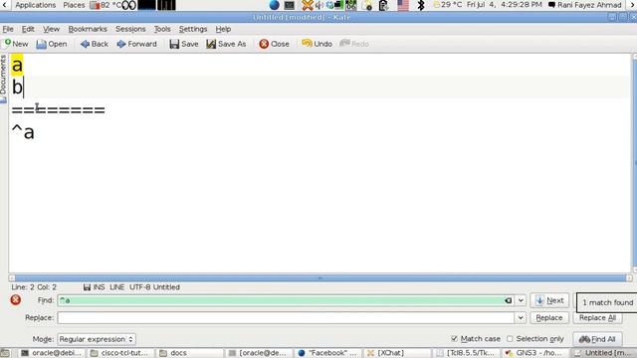The width and height of the screenshot is (637, 358).
Task: Click the horizontal scrollbar of the editor
Action: [x=320, y=278]
